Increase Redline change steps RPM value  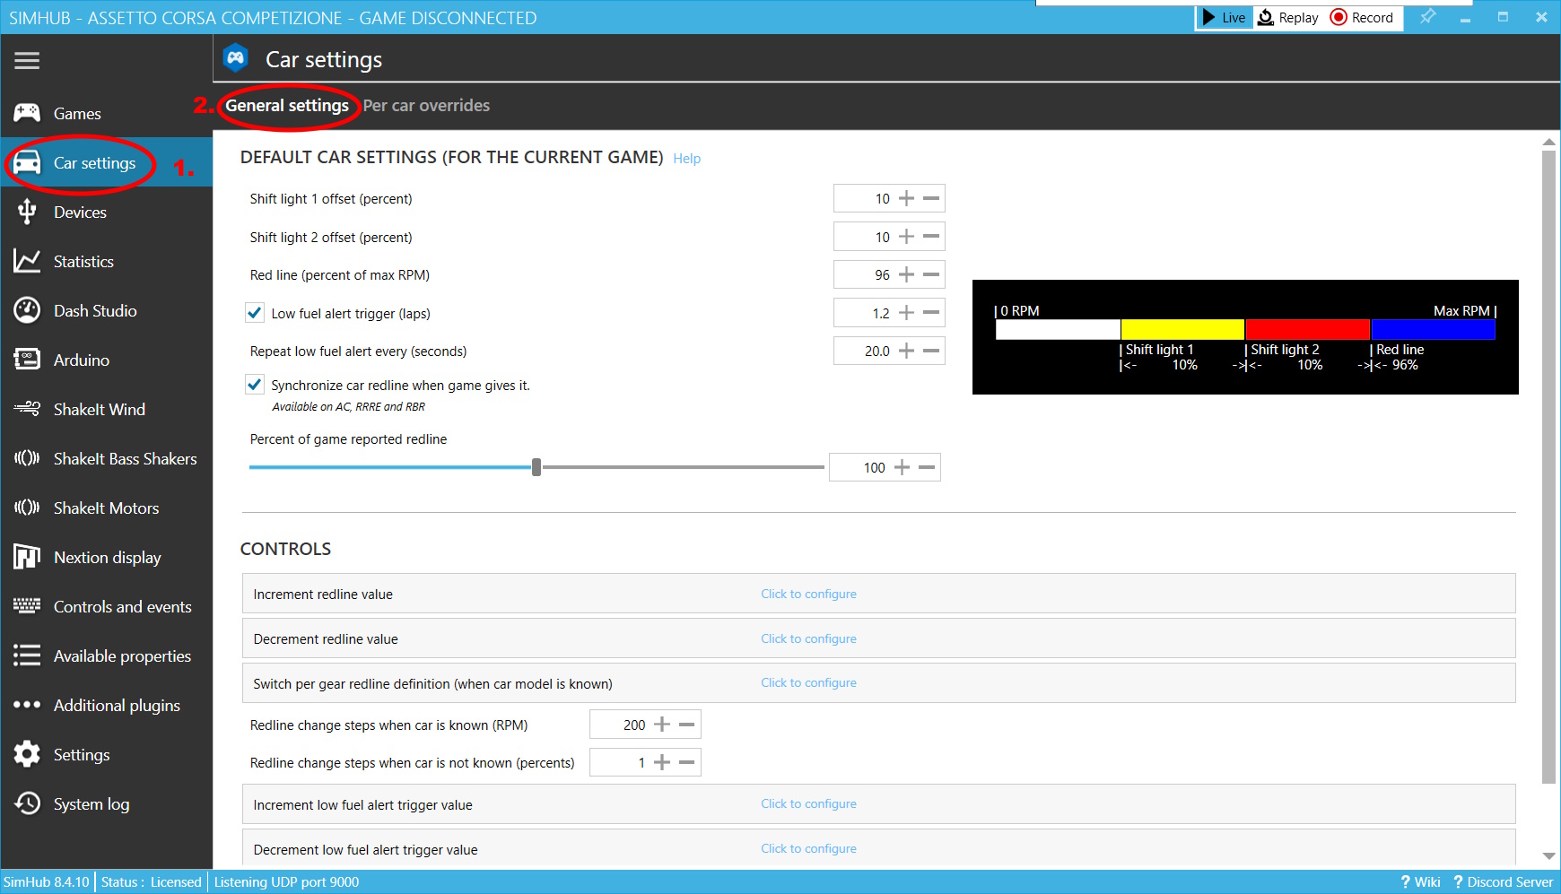click(x=662, y=725)
